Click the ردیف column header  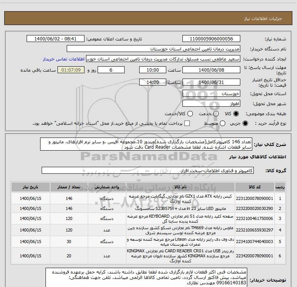(280, 187)
